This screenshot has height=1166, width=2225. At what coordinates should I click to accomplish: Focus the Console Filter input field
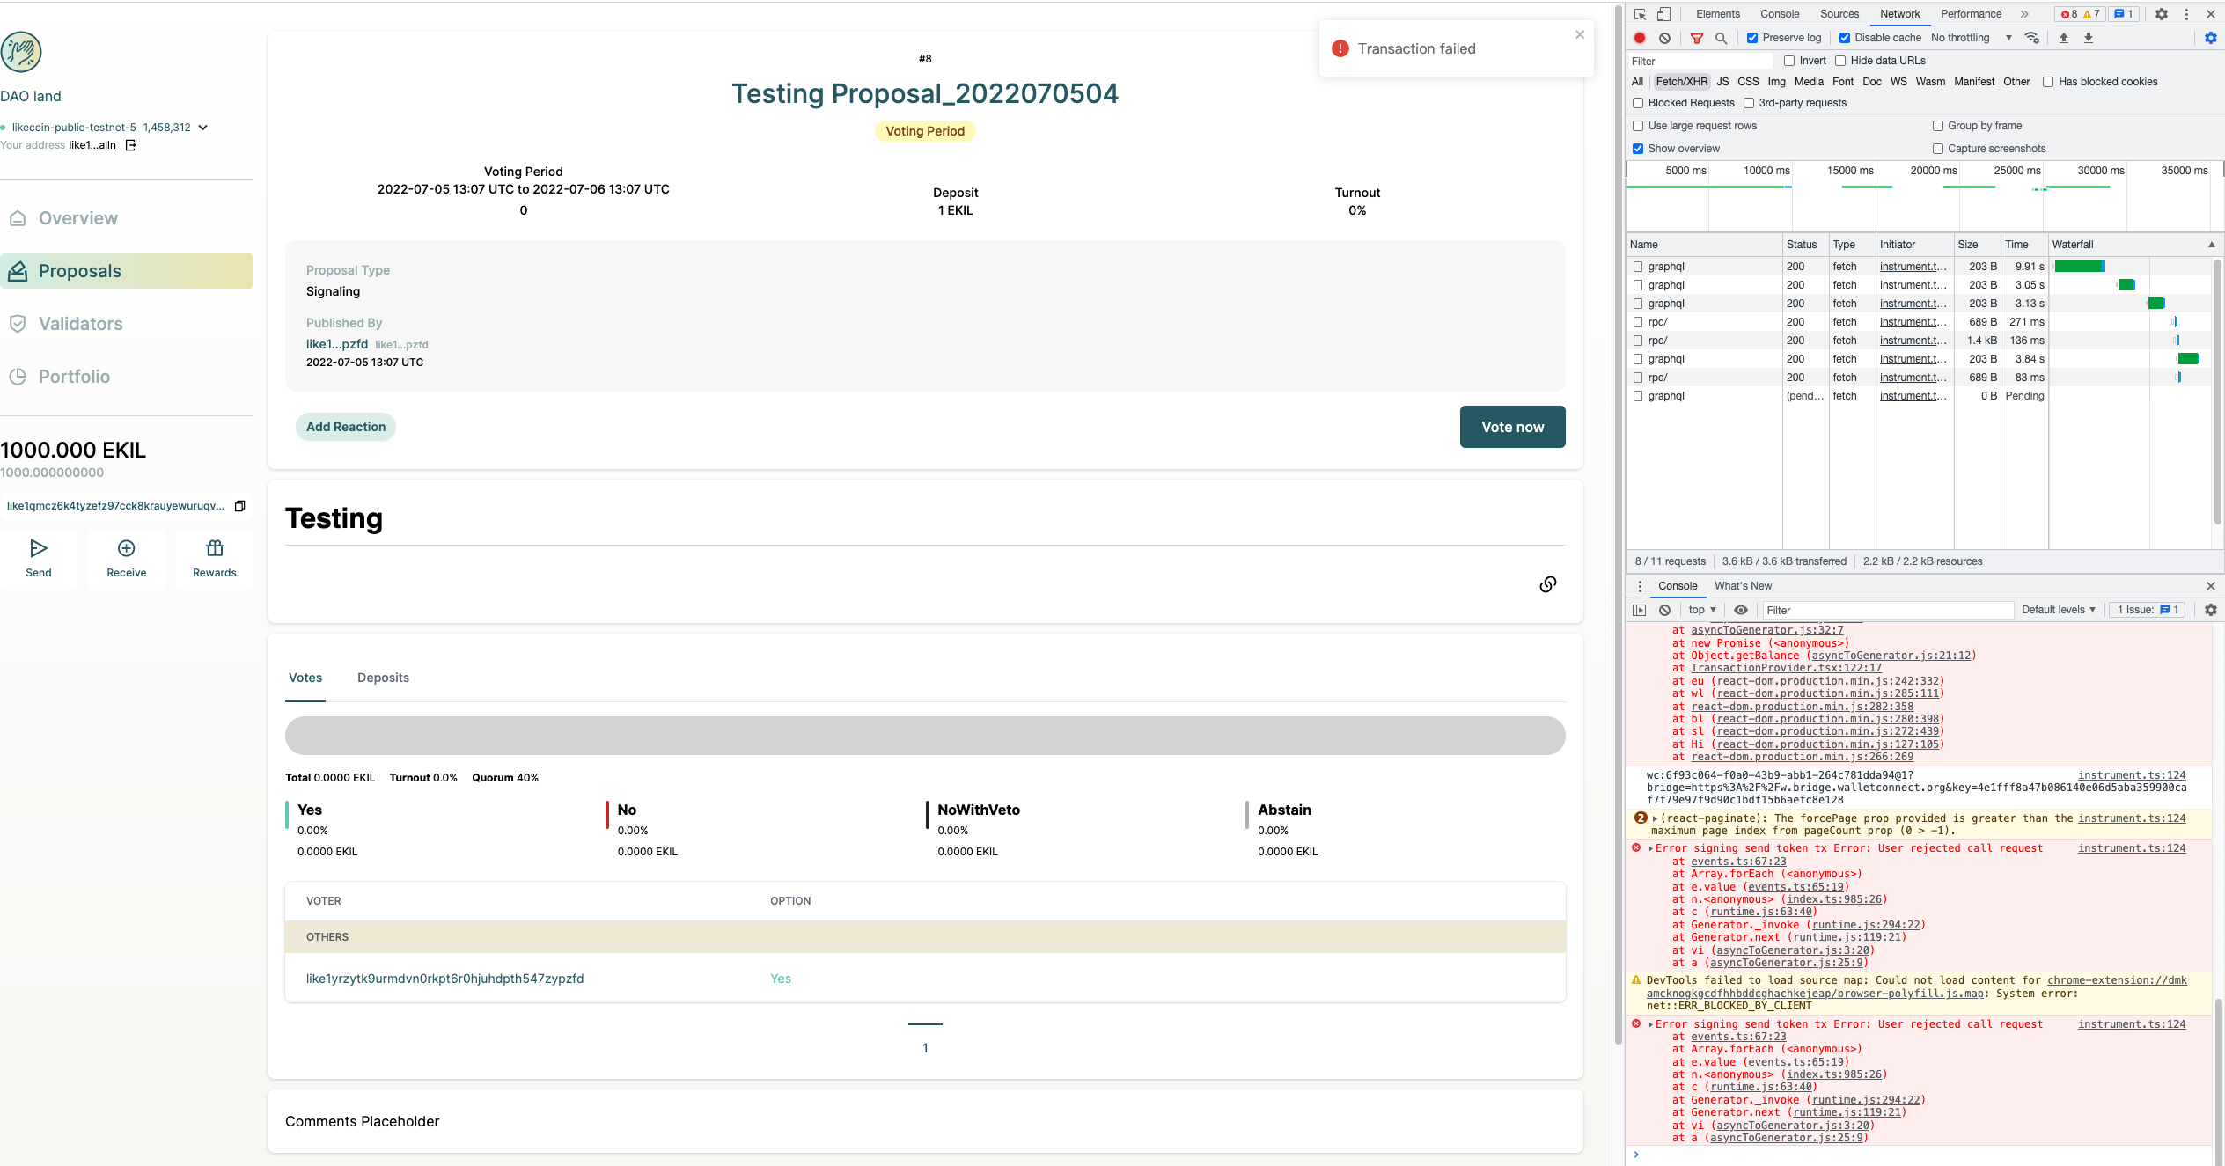pyautogui.click(x=1887, y=610)
